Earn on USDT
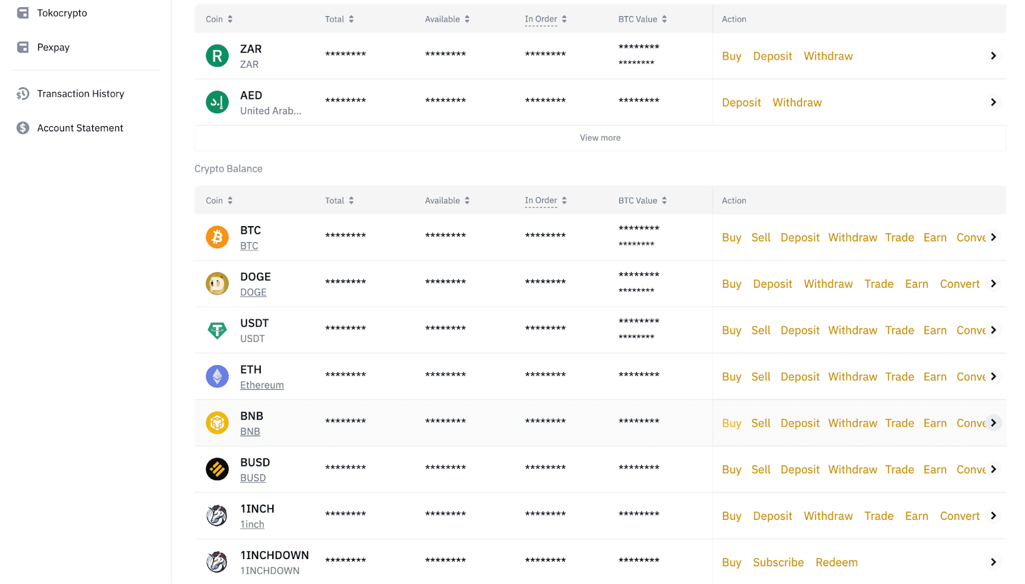Screen dimensions: 1025x584 pos(935,330)
